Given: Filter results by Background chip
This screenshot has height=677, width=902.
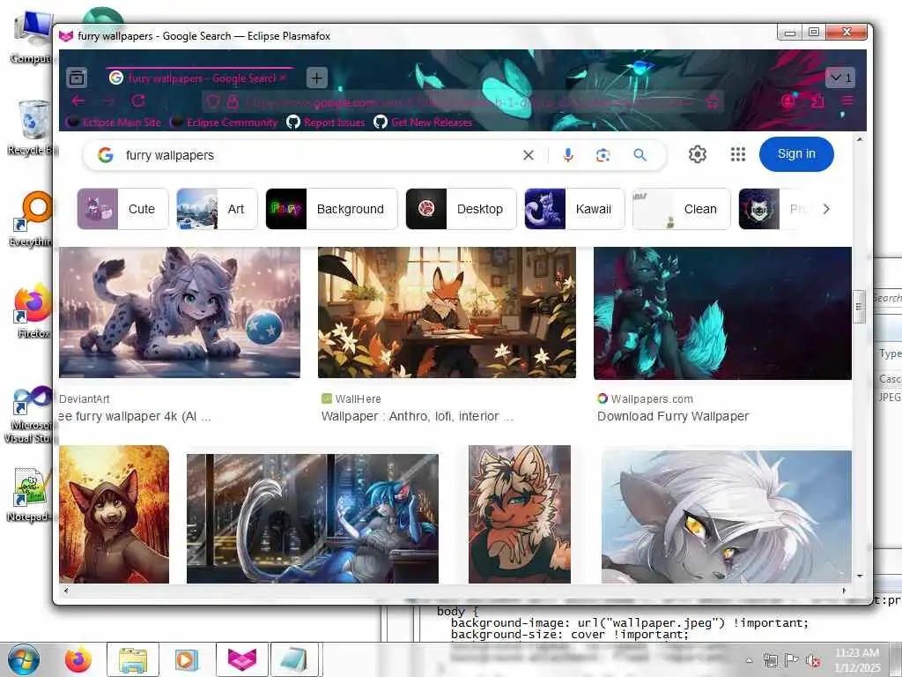Looking at the screenshot, I should (331, 209).
